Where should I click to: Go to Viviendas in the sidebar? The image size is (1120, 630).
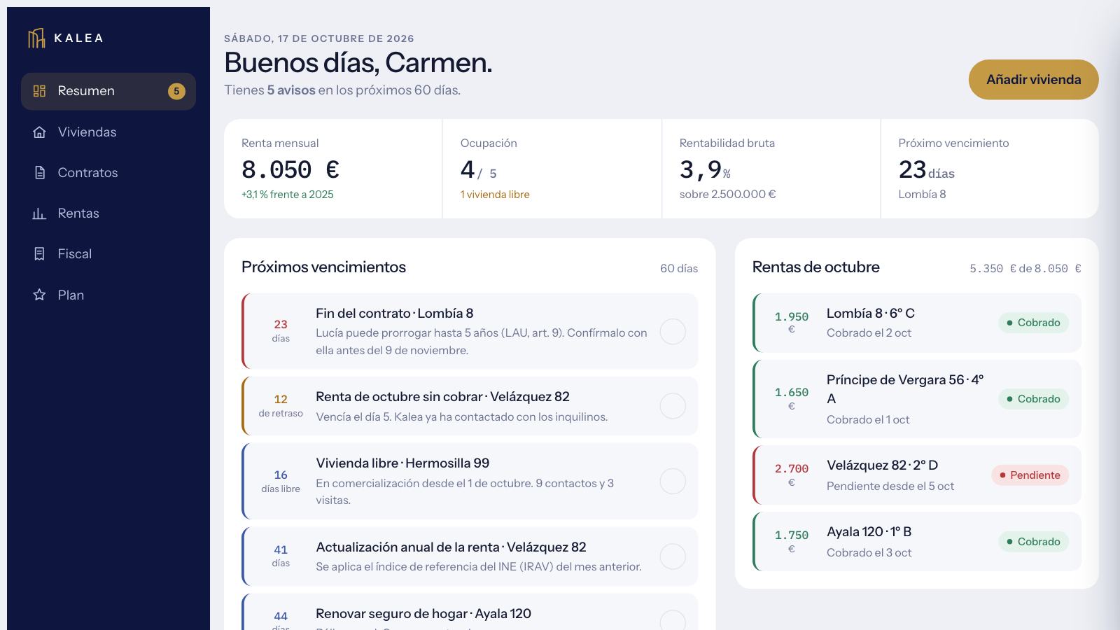108,132
